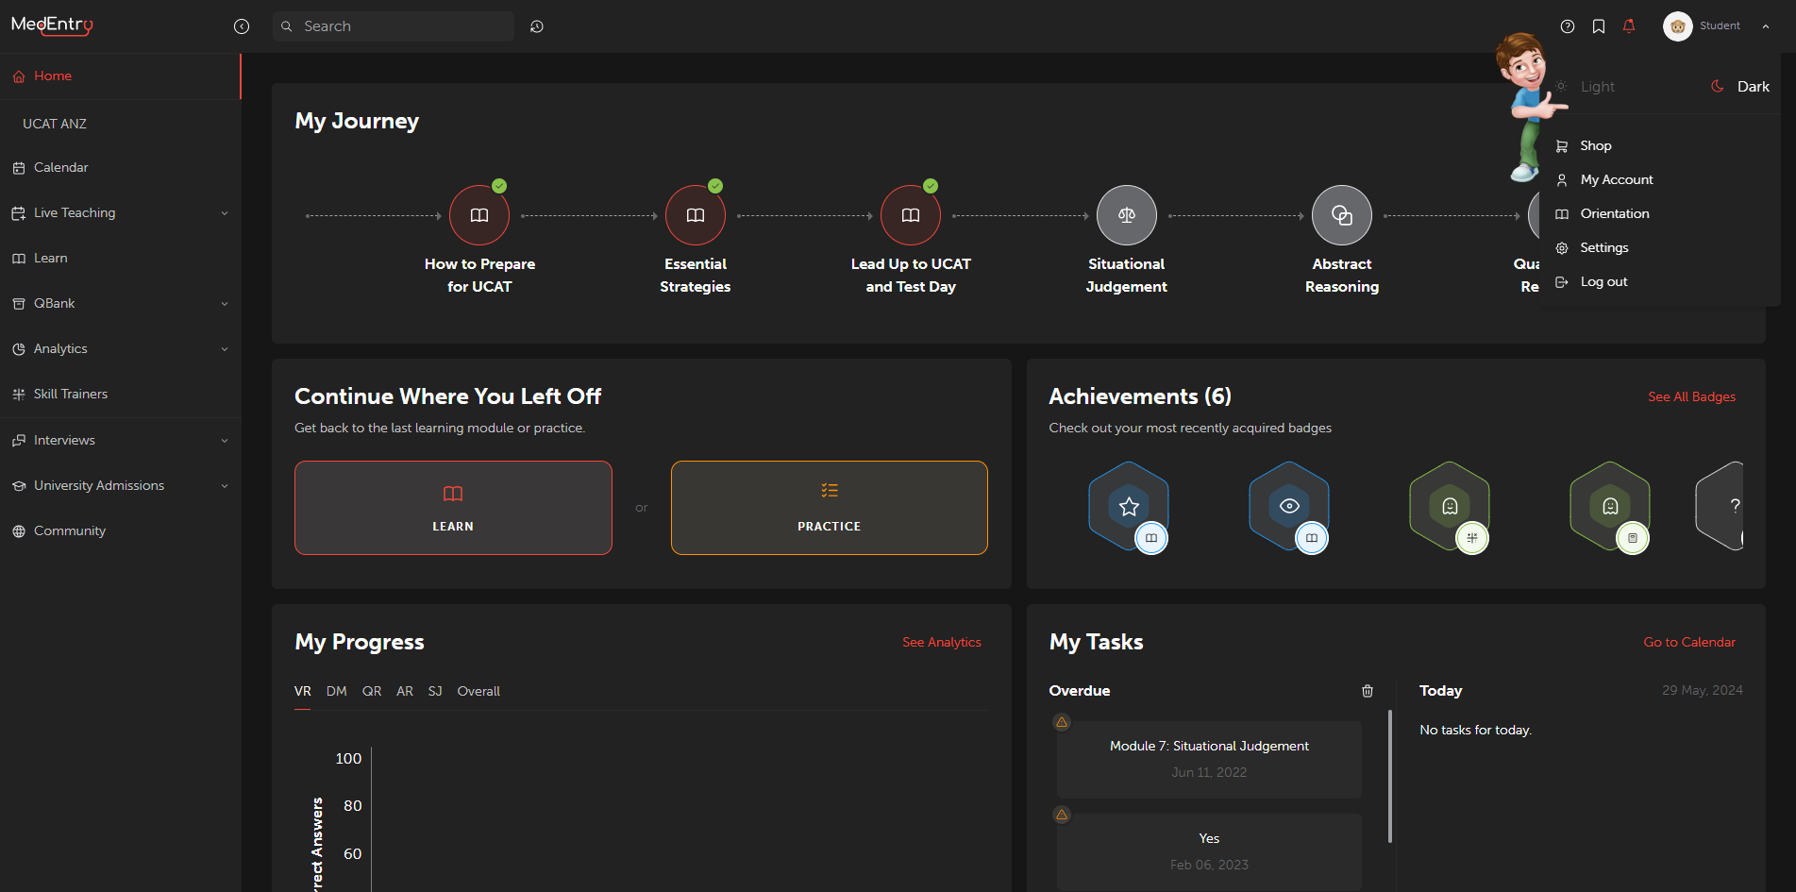Select the SJ progress tab
The image size is (1796, 892).
point(435,692)
